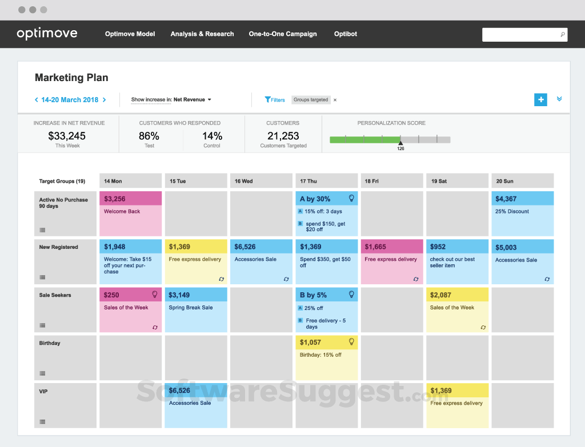Expand options with the double chevron arrow
Viewport: 585px width, 447px height.
(x=559, y=99)
